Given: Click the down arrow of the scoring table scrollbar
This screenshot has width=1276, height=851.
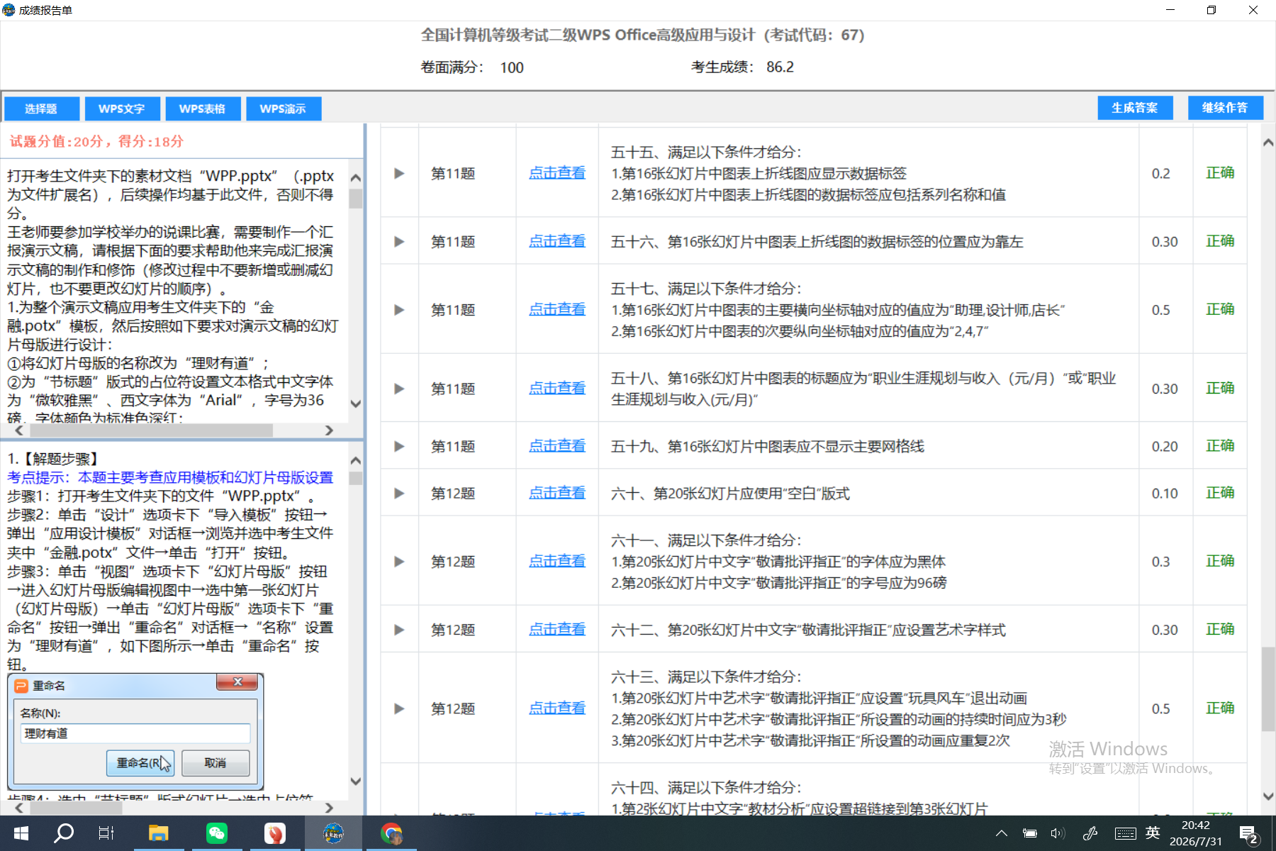Looking at the screenshot, I should tap(1268, 796).
